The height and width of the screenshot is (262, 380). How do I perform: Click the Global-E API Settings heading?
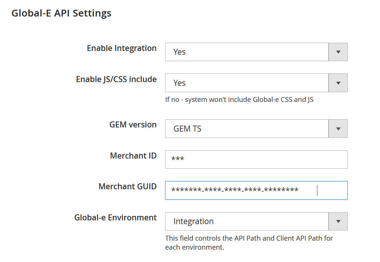(62, 13)
